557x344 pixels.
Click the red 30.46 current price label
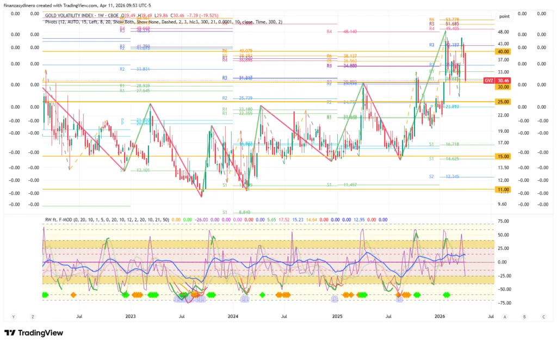pos(503,80)
